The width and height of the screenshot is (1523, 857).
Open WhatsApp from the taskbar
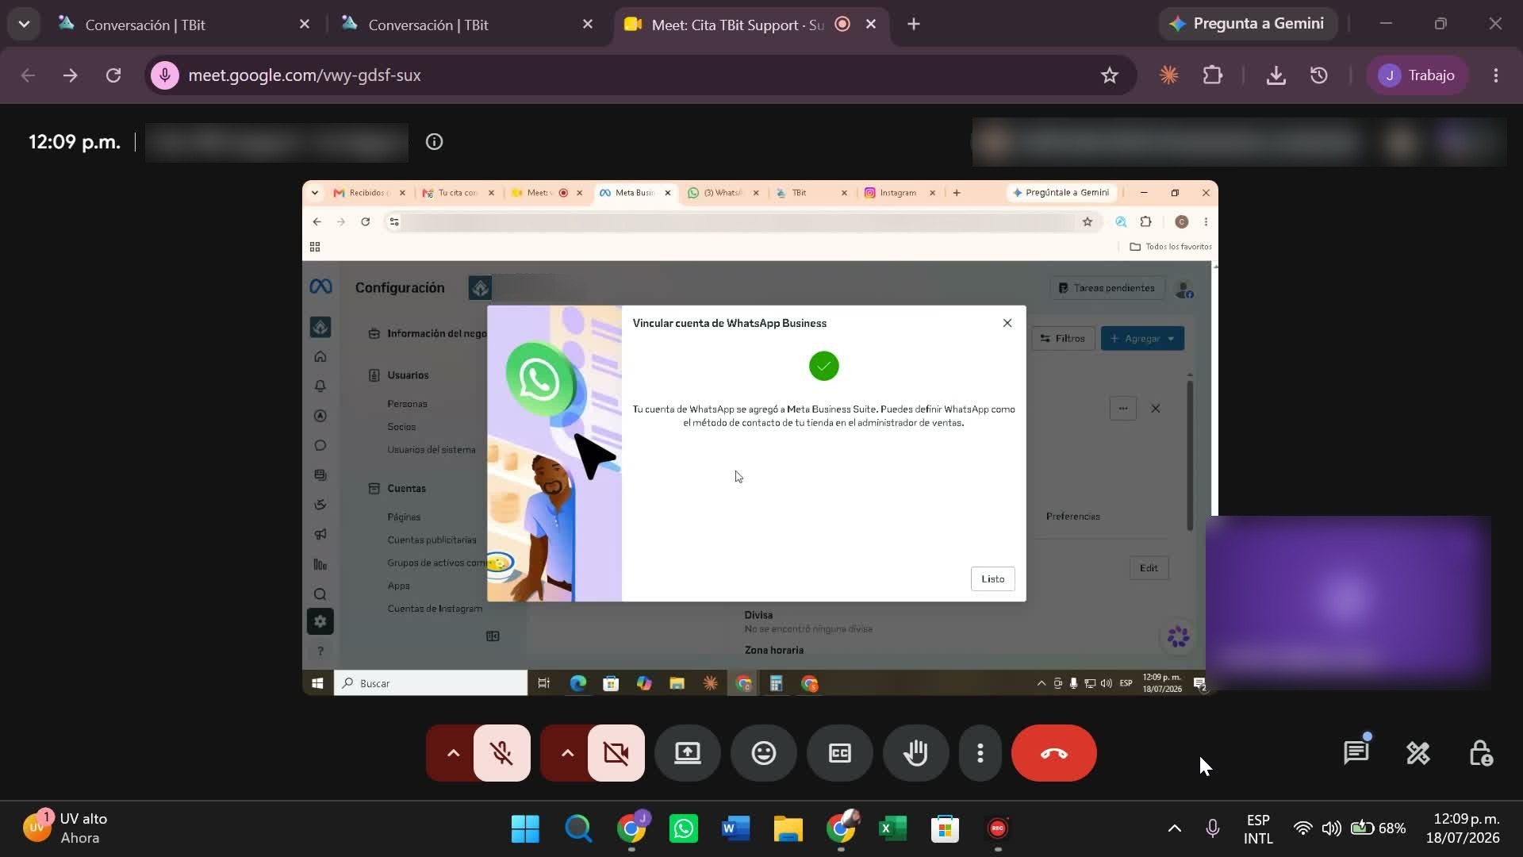[683, 828]
